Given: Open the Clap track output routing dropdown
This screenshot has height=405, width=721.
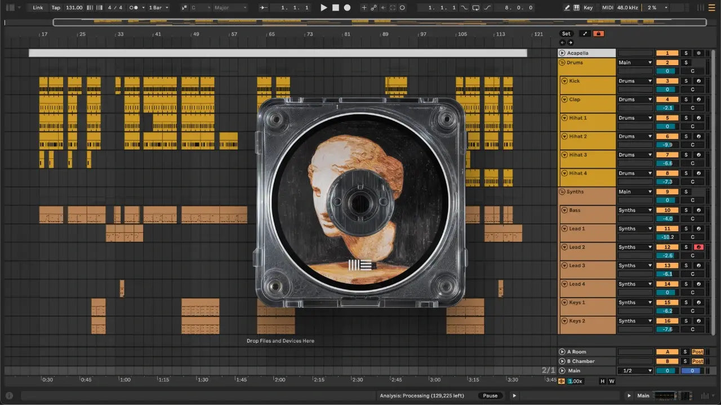Looking at the screenshot, I should click(635, 100).
